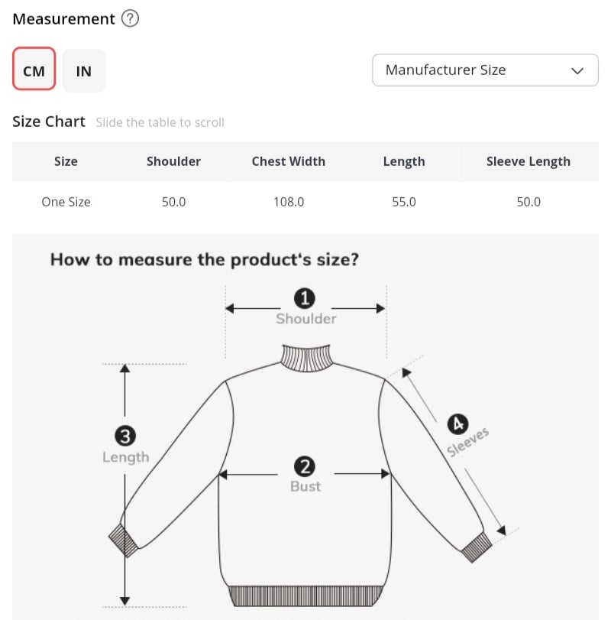The height and width of the screenshot is (620, 611).
Task: Click the chest width value 108.0
Action: pyautogui.click(x=288, y=202)
